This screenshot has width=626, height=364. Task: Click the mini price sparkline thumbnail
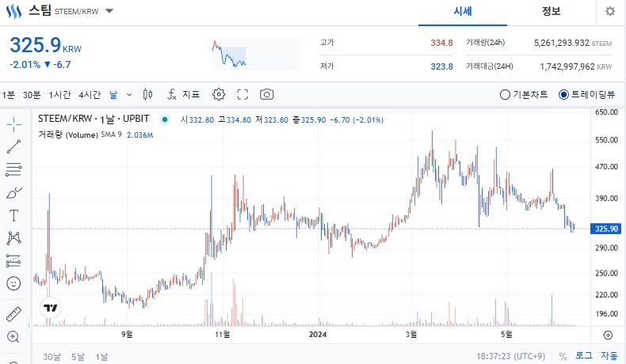click(x=257, y=55)
